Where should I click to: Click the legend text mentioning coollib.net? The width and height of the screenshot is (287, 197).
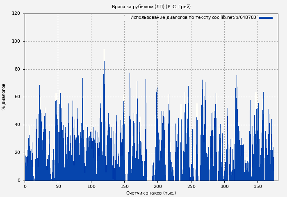coord(193,18)
